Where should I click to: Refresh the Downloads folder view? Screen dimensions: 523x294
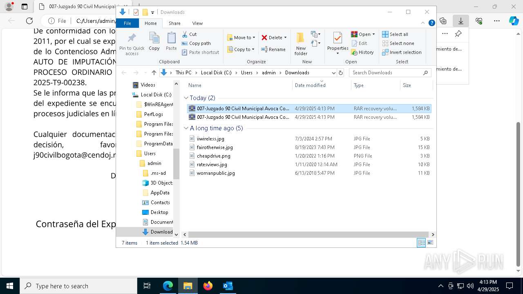341,73
